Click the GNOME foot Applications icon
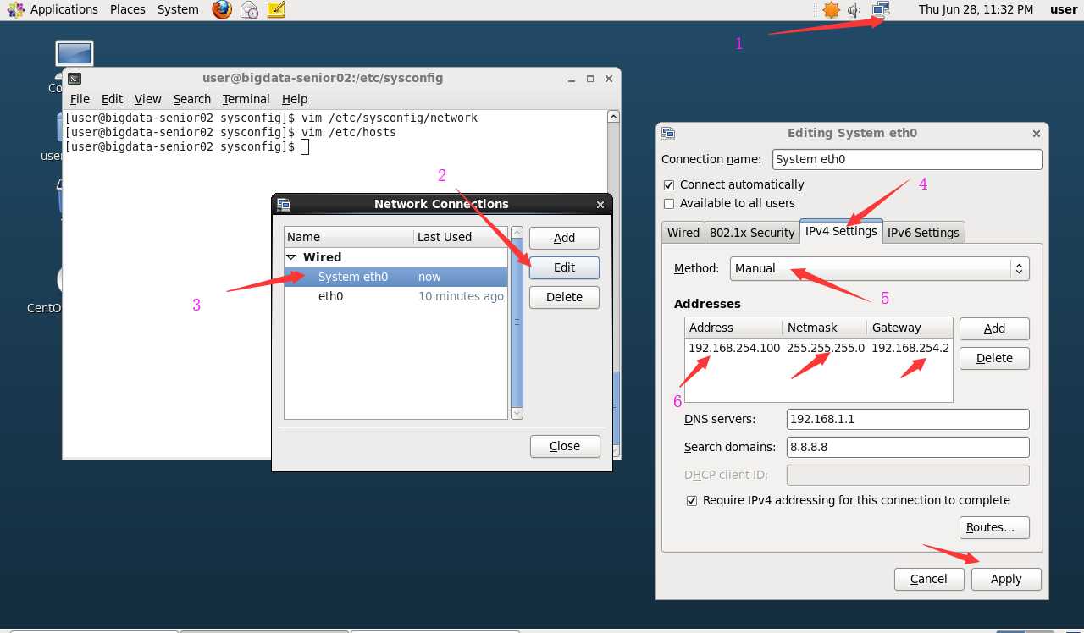This screenshot has width=1084, height=633. (16, 9)
